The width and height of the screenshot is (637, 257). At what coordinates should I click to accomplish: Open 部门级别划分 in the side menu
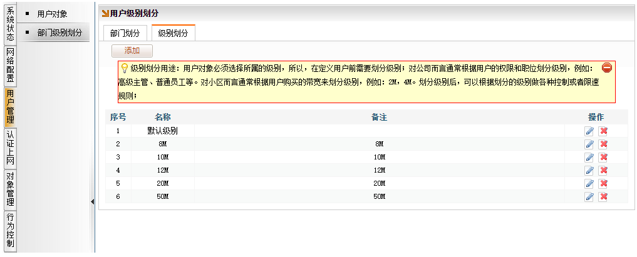coord(60,33)
